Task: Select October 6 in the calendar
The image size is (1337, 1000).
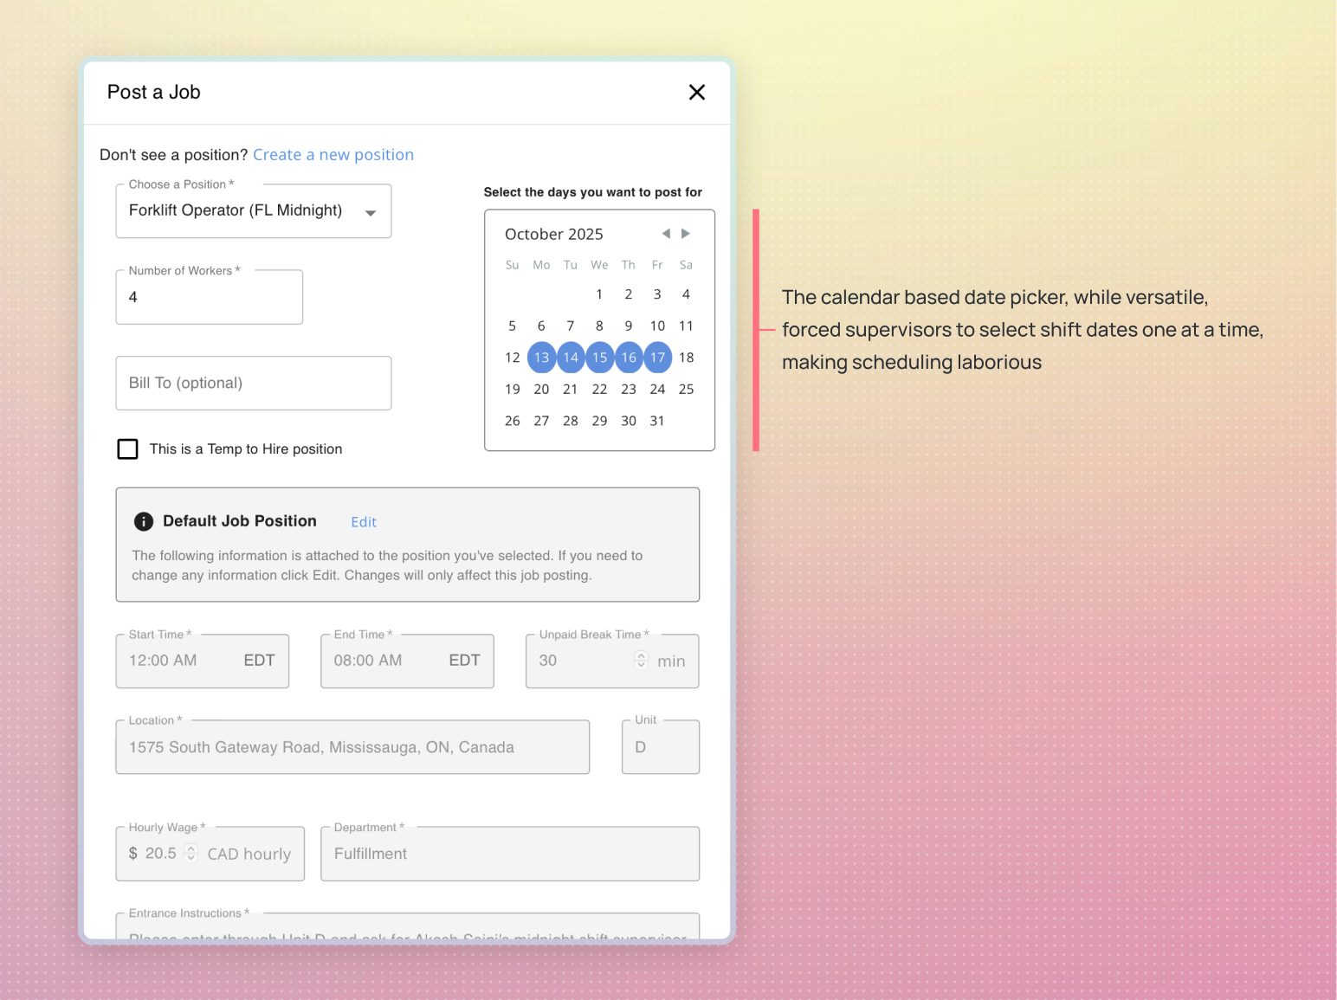Action: point(541,326)
